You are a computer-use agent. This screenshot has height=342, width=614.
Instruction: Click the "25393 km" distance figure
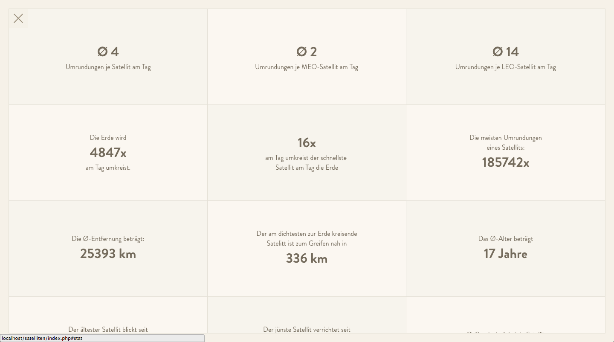click(108, 254)
